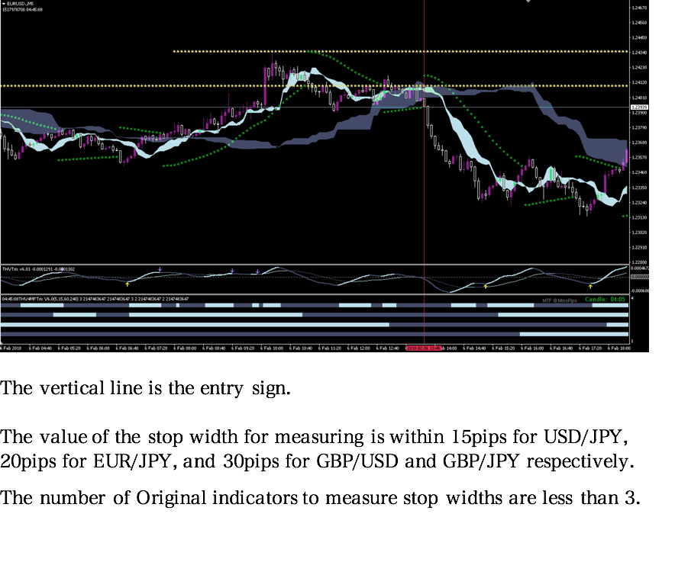Click the red vertical entry line
Image resolution: width=675 pixels, height=578 pixels.
pos(425,172)
